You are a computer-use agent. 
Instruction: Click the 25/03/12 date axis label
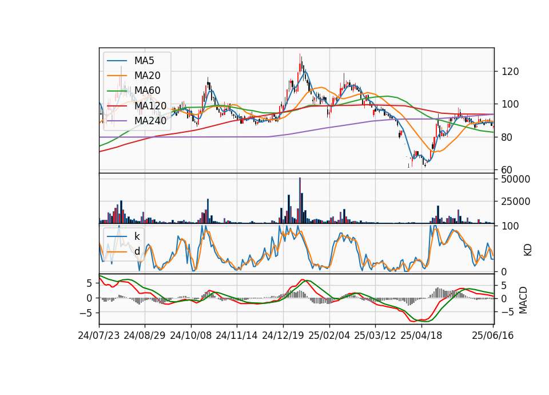pyautogui.click(x=375, y=335)
